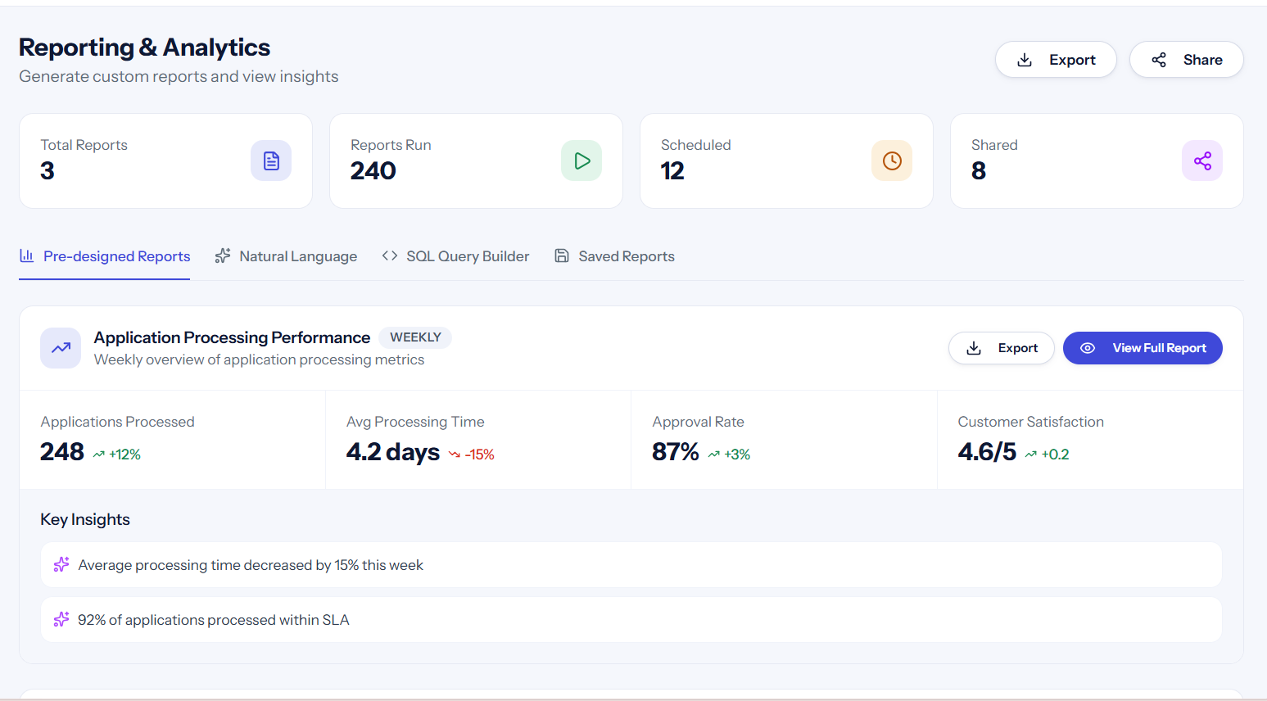Open the SQL Query Builder tab
Screen dimensions: 1267x701
pyautogui.click(x=455, y=256)
